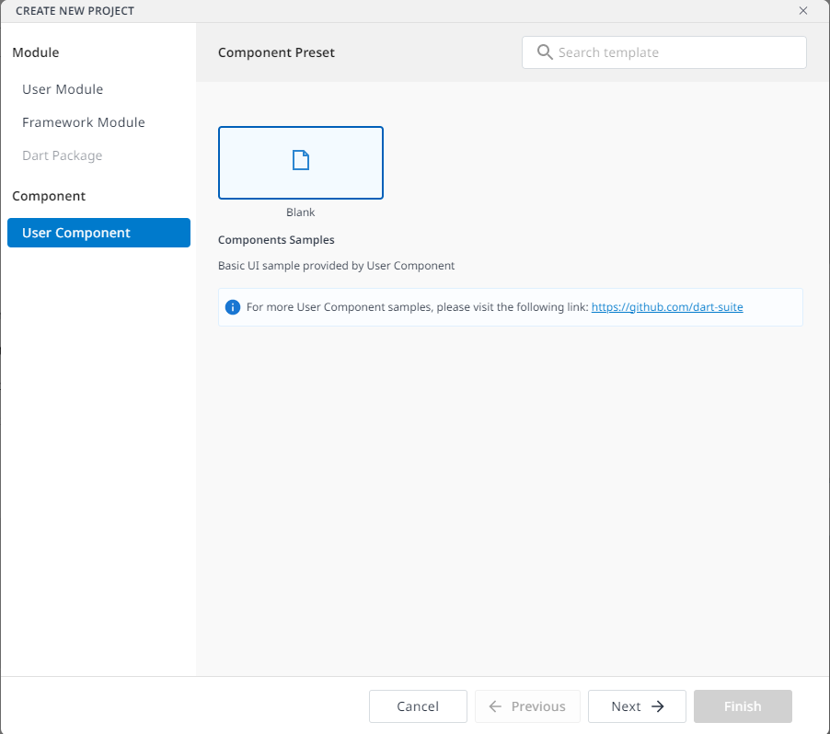Select Framework Module in the sidebar
The image size is (830, 734).
(x=84, y=122)
